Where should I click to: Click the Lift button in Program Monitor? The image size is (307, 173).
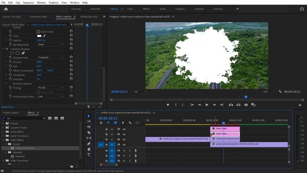[x=231, y=105]
